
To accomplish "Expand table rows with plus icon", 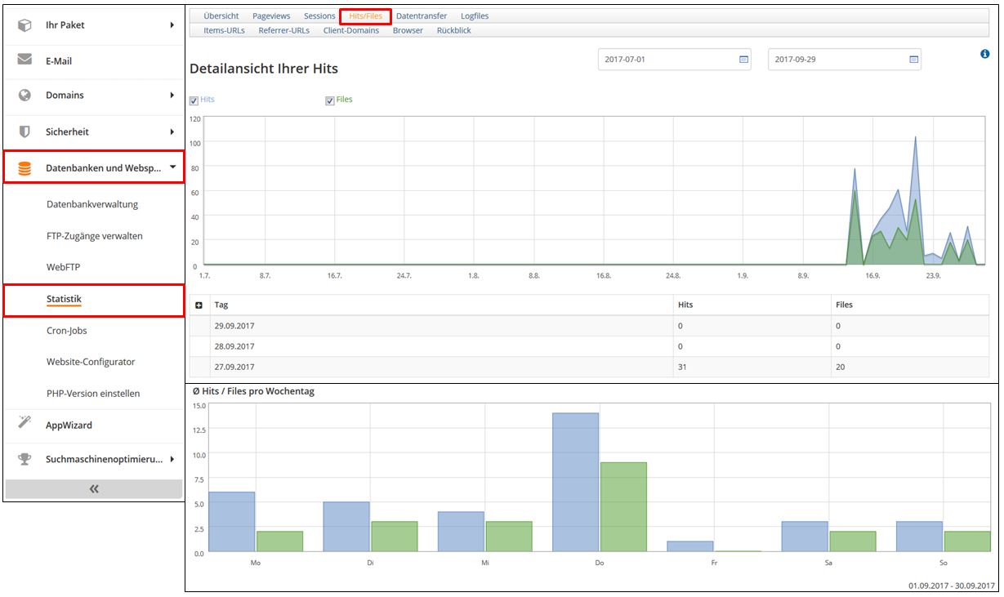I will (199, 305).
